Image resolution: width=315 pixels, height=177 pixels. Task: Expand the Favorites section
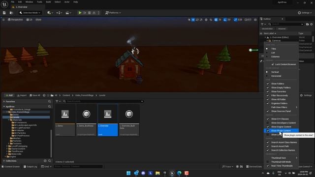(4, 102)
